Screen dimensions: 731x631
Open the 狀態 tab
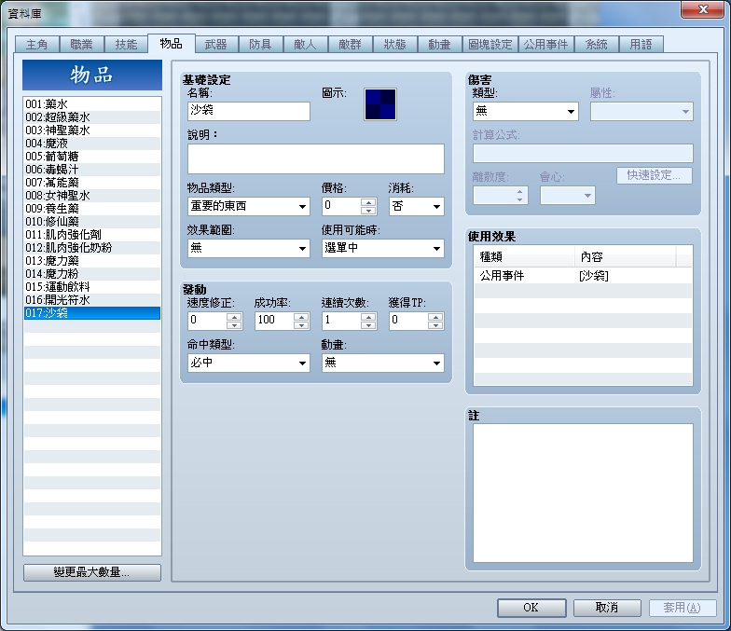[395, 45]
